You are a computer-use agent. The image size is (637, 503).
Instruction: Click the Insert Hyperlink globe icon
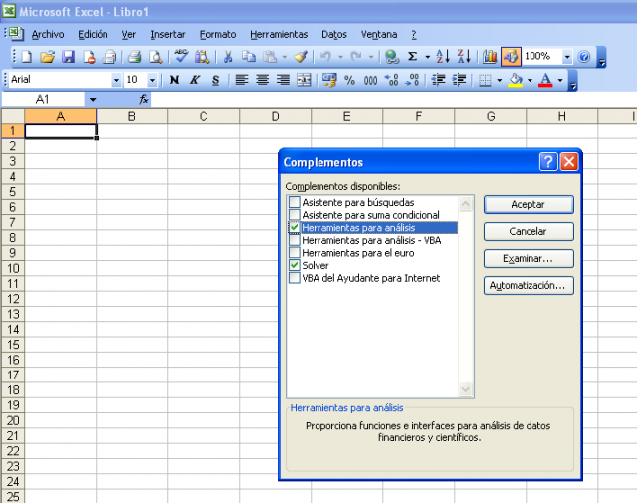(392, 57)
